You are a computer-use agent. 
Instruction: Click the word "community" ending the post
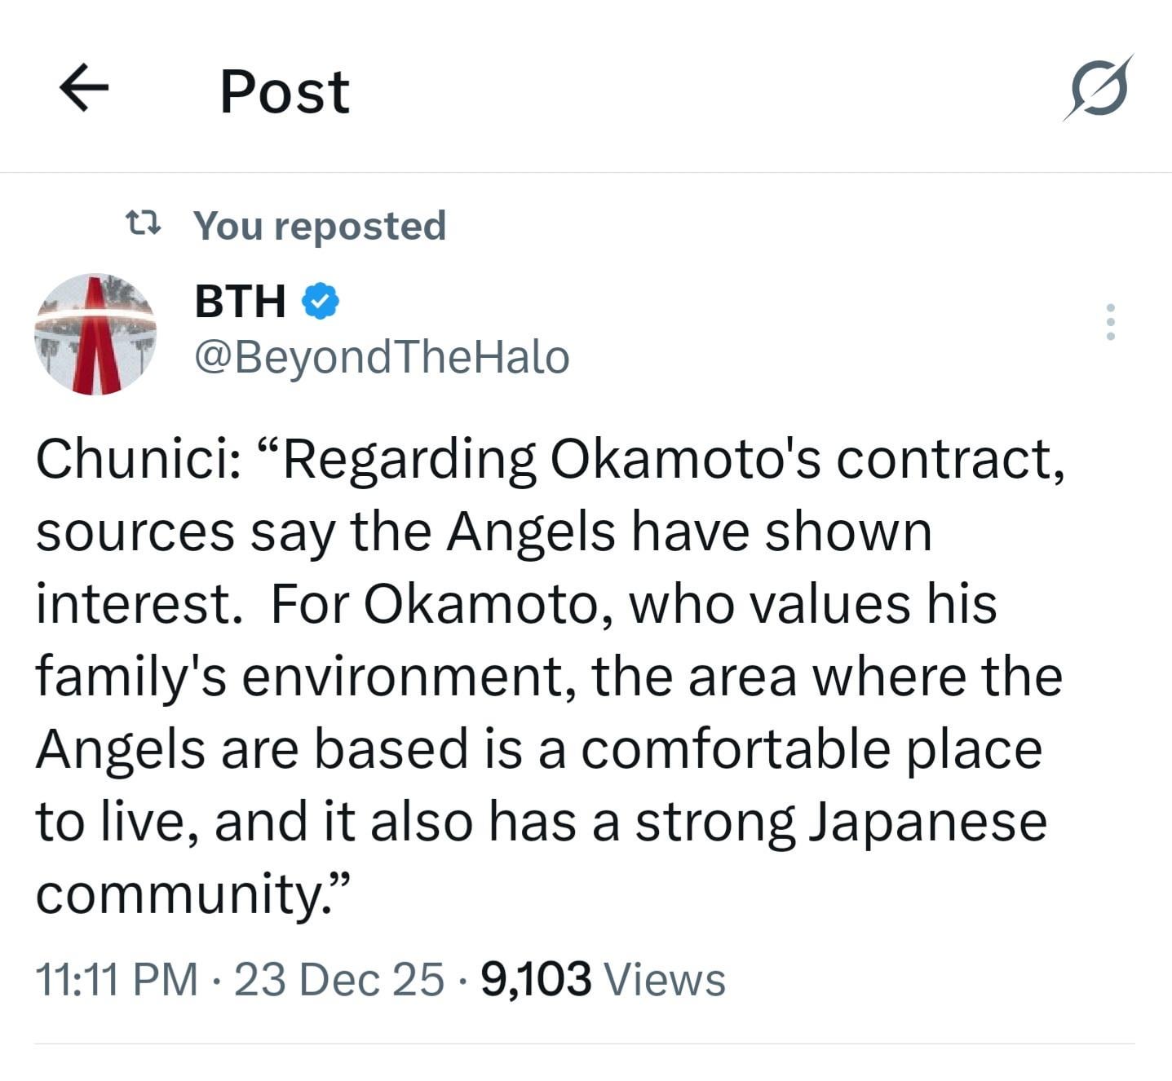[181, 893]
